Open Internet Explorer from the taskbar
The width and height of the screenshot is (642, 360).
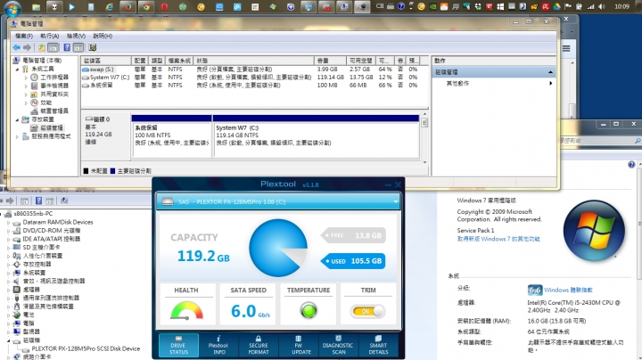(x=110, y=6)
